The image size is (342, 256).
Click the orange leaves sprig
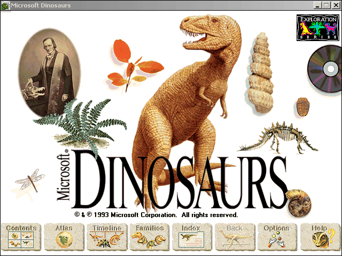click(x=135, y=66)
